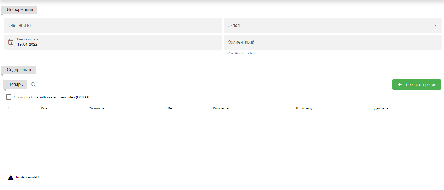Click the Стоимость column header
The width and height of the screenshot is (444, 190).
point(96,108)
